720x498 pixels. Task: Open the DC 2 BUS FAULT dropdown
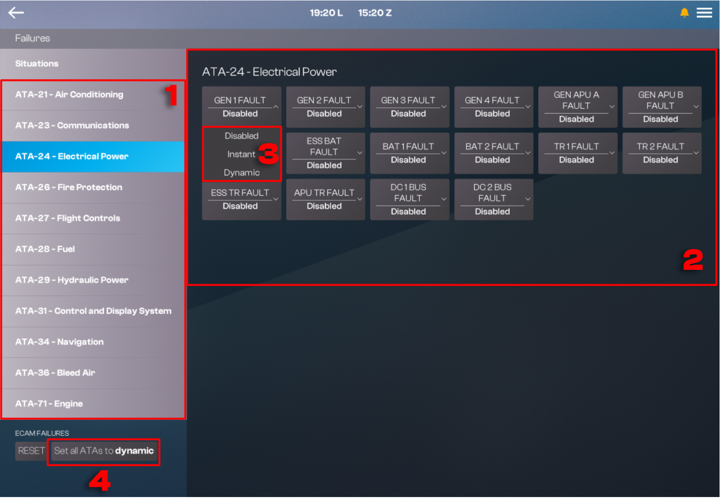(x=494, y=199)
